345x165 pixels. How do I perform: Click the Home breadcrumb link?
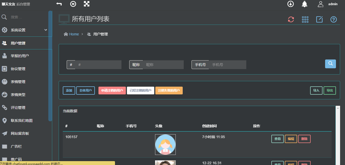74,34
